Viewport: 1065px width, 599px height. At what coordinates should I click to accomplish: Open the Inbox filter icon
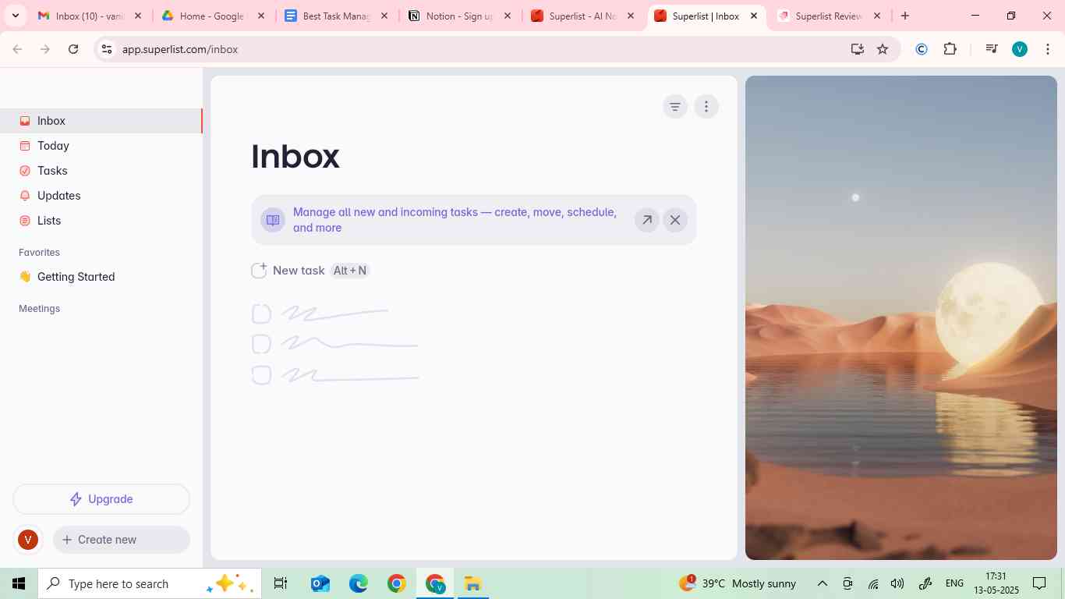point(675,107)
